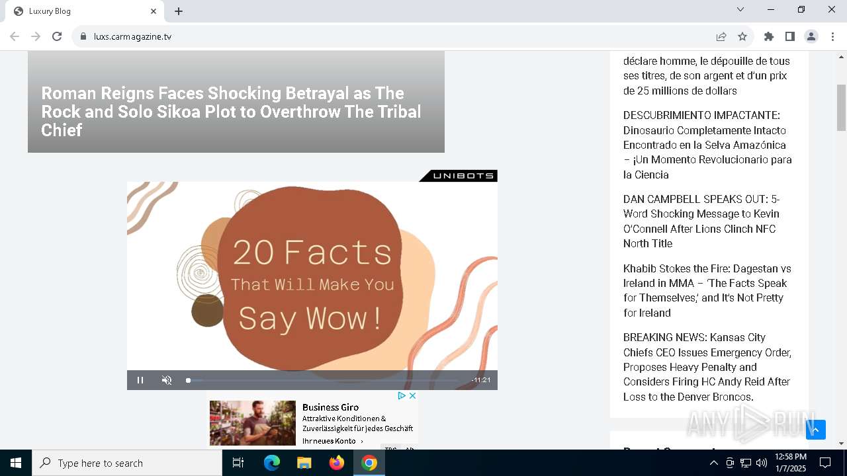This screenshot has width=847, height=476.
Task: Bookmark this tab with star
Action: pos(742,36)
